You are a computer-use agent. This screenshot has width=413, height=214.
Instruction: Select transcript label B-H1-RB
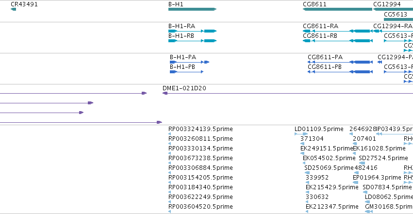click(181, 36)
